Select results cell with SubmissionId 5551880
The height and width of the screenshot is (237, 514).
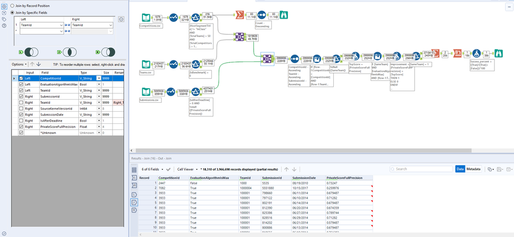276,188
